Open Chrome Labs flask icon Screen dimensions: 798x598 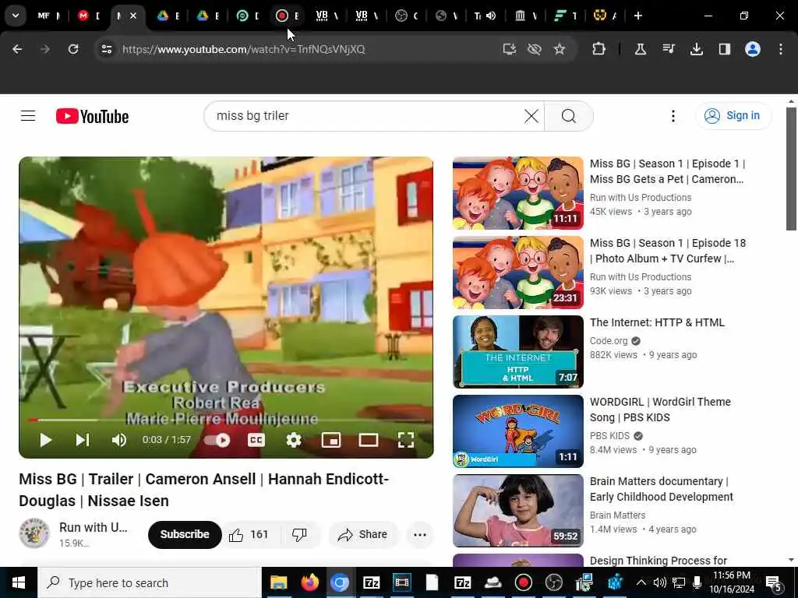(641, 49)
